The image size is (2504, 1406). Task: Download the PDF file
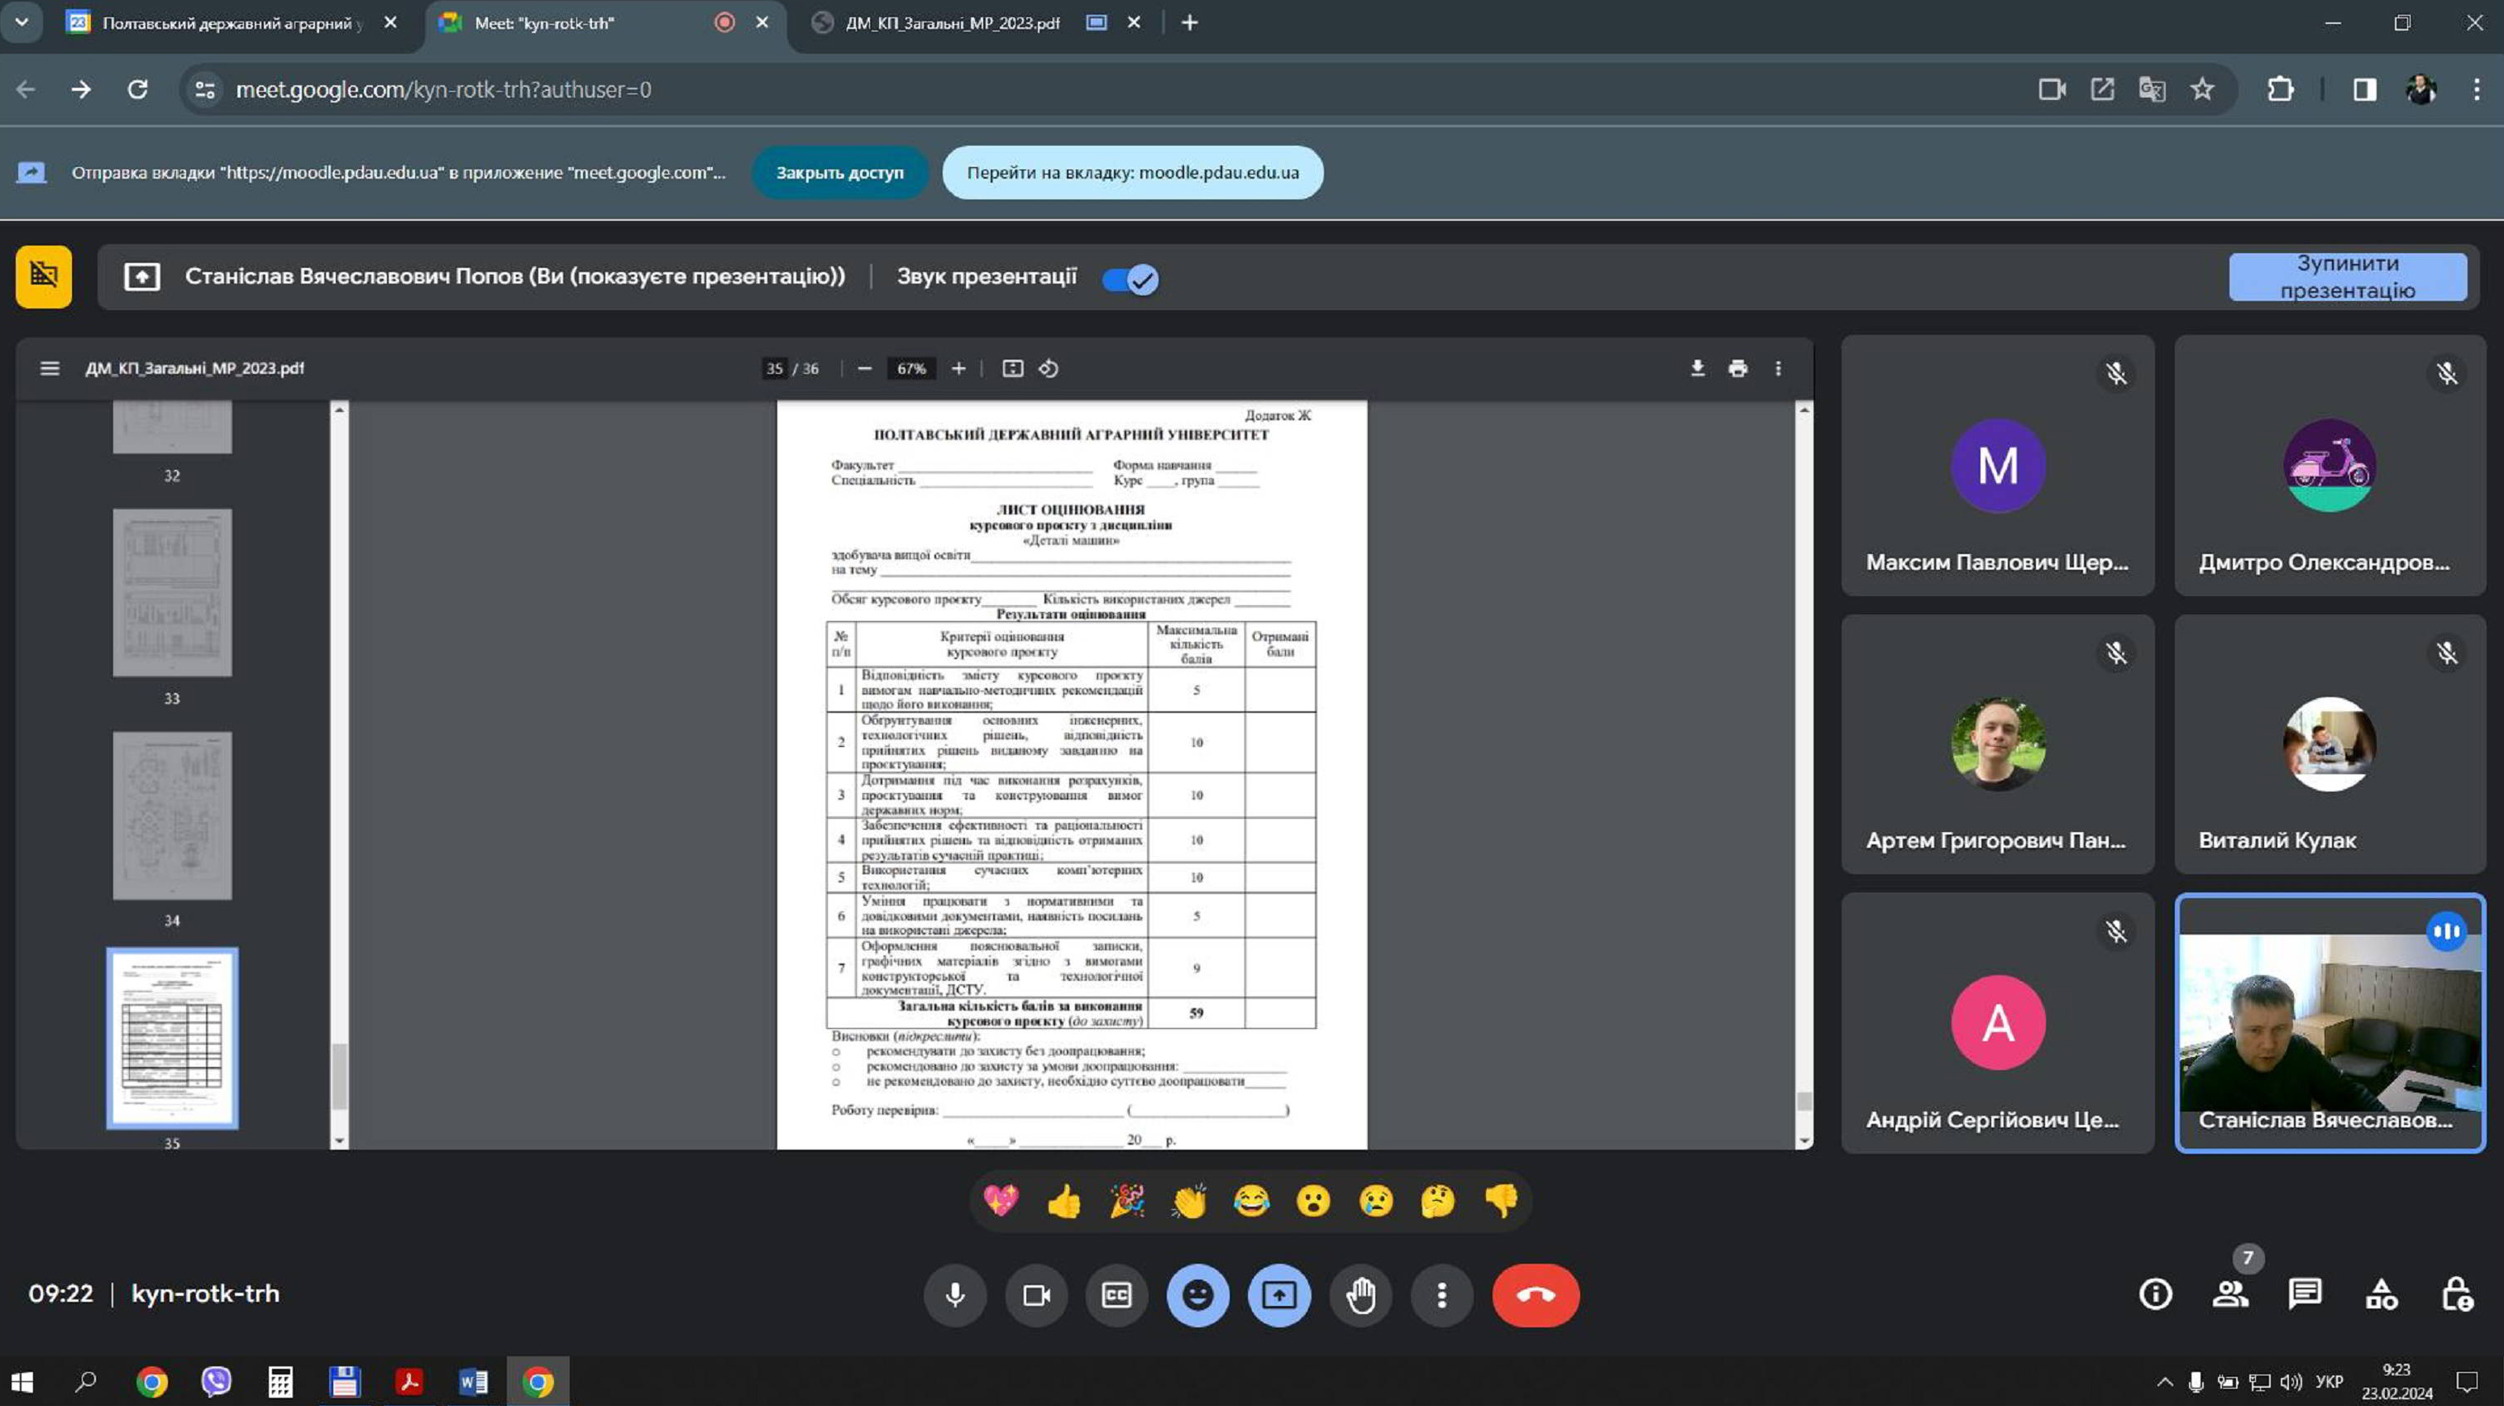click(x=1697, y=369)
